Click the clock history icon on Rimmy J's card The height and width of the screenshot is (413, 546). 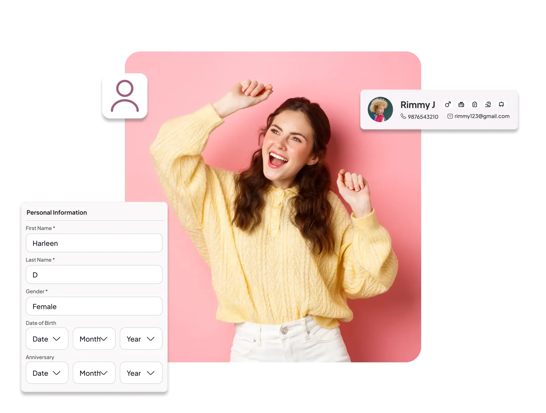pyautogui.click(x=488, y=105)
